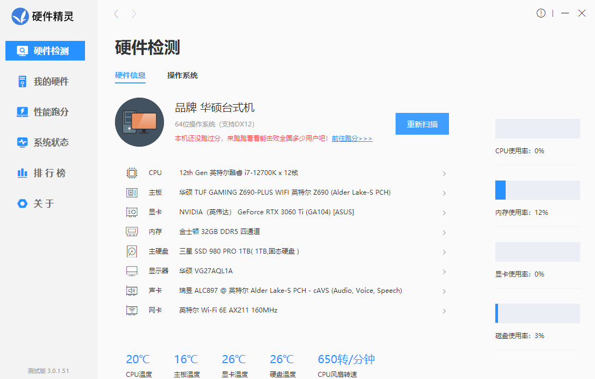Expand the 显示器 row chevron

tap(444, 272)
